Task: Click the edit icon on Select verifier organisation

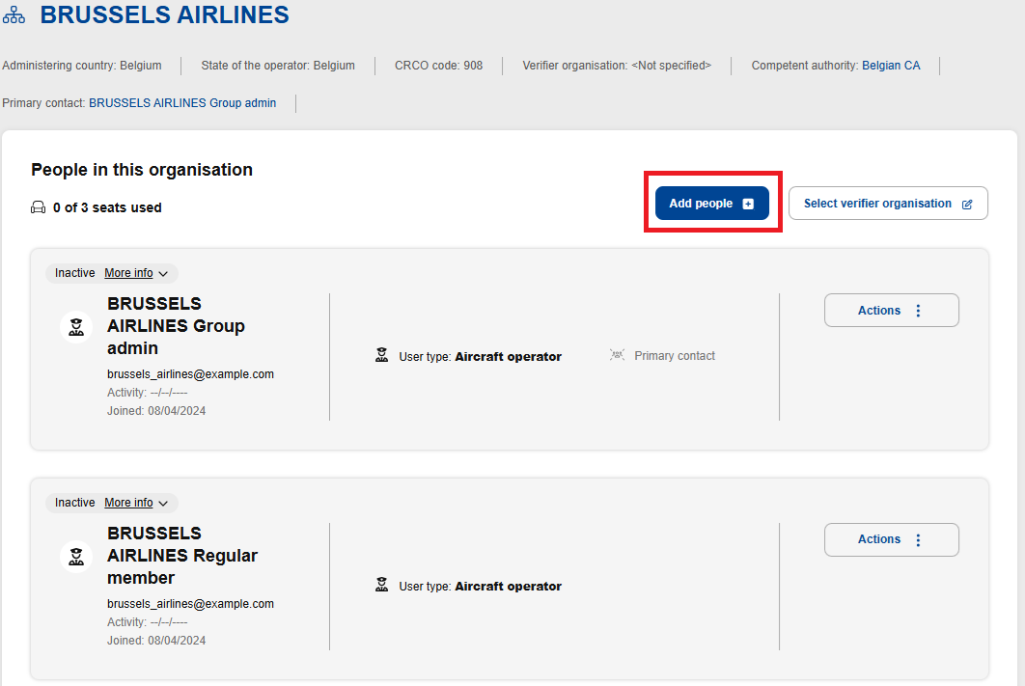Action: pos(967,205)
